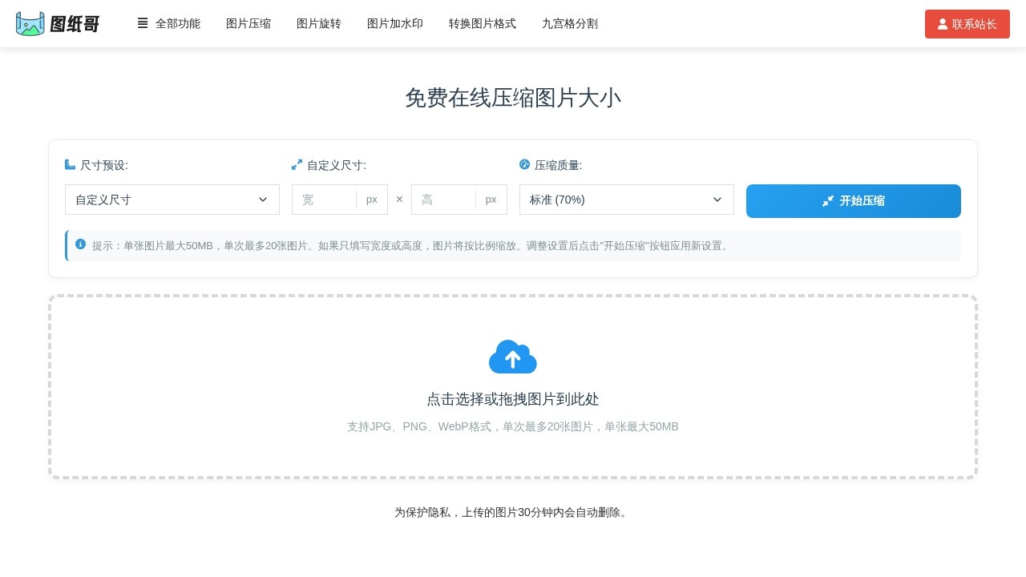Open the 九宫格分割 page

pos(570,23)
